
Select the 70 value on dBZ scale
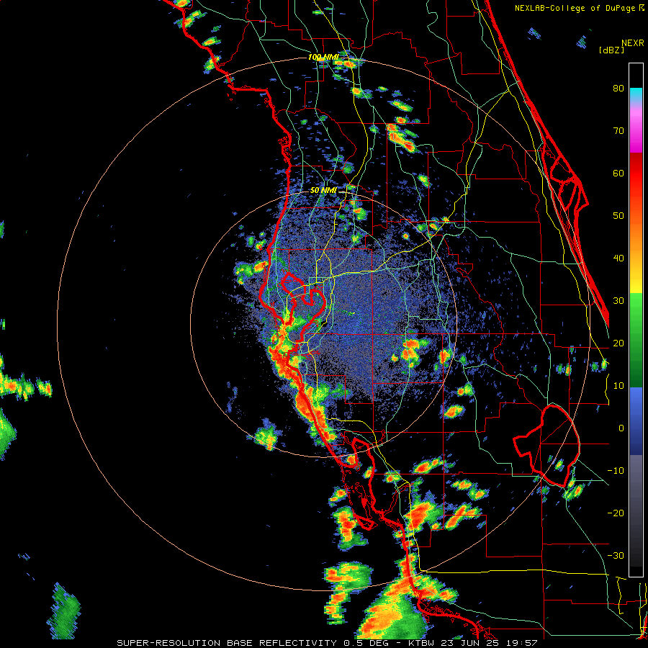click(618, 131)
